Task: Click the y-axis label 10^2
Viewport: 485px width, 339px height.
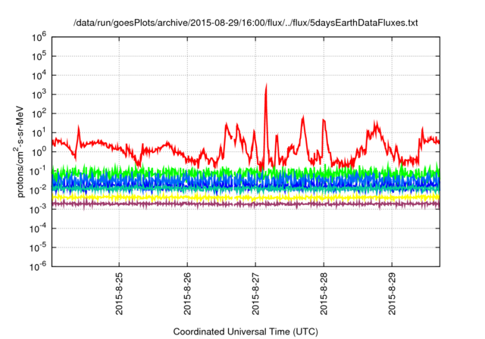Action: pyautogui.click(x=39, y=114)
